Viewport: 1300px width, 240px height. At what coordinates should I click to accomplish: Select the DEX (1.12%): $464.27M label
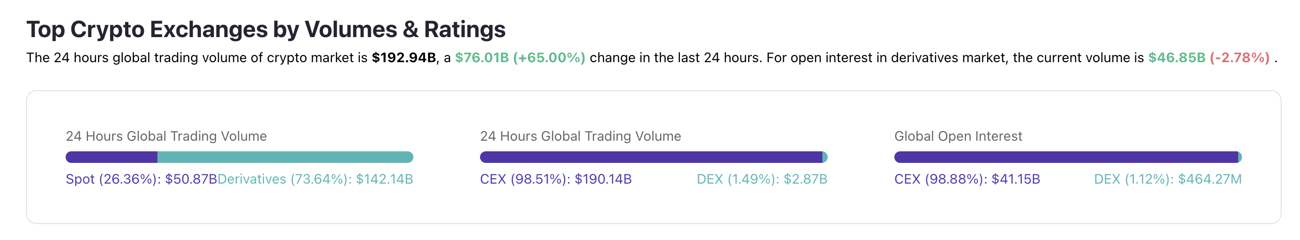tap(1168, 179)
